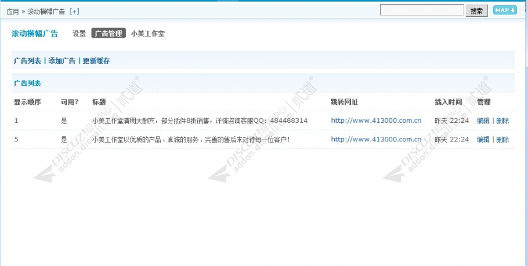The width and height of the screenshot is (528, 266).
Task: Click 是 in the order 1 row
Action: click(x=64, y=121)
